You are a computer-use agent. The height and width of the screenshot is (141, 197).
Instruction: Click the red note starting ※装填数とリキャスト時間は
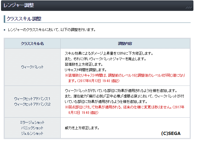125,78
